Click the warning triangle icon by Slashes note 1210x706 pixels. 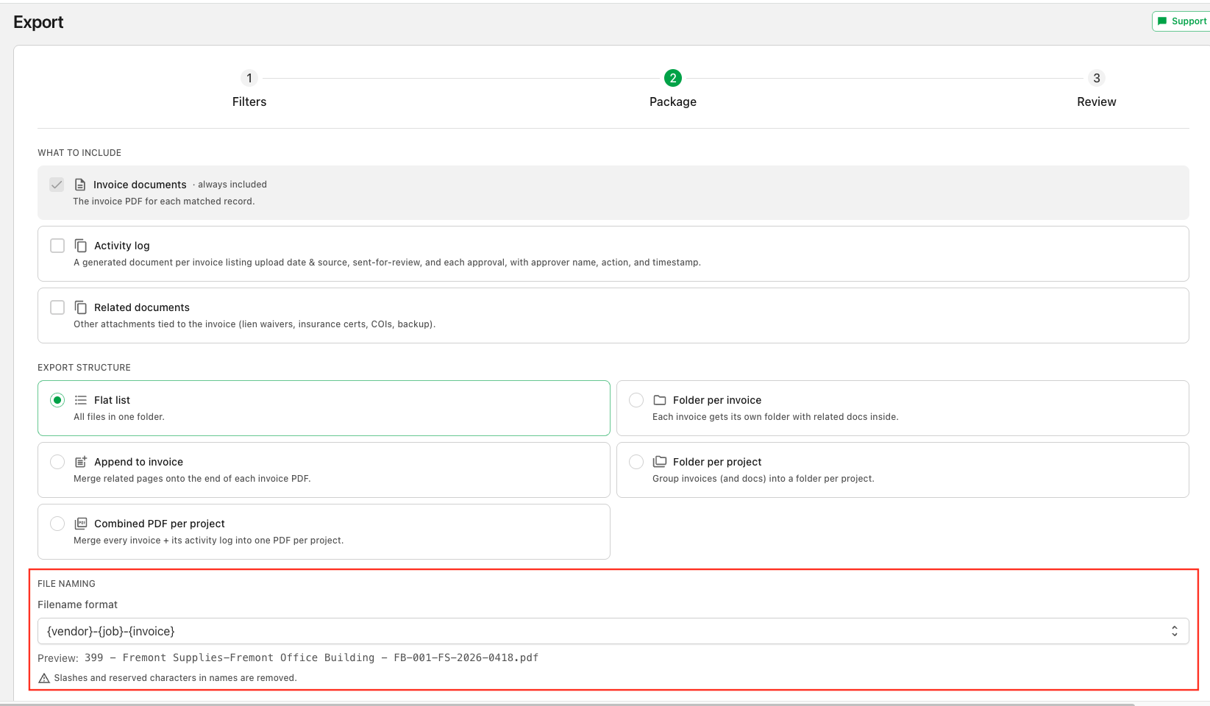pyautogui.click(x=44, y=678)
